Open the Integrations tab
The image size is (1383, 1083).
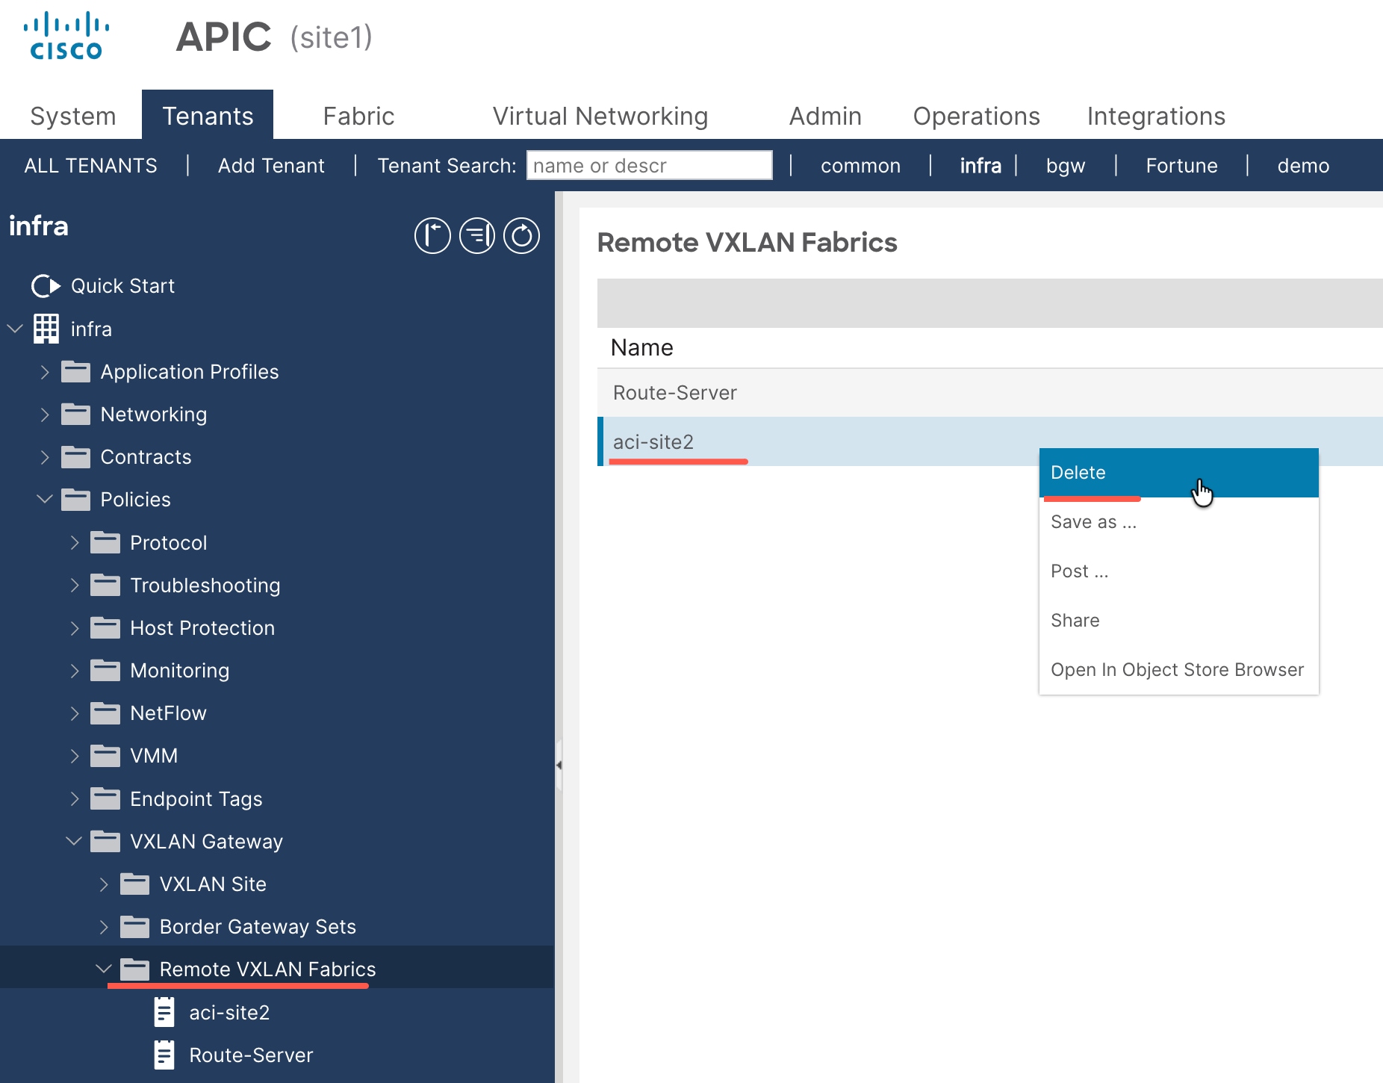[x=1156, y=116]
